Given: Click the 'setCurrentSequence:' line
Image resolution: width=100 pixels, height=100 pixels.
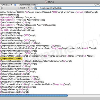Looking at the screenshot, I should click(17, 28).
